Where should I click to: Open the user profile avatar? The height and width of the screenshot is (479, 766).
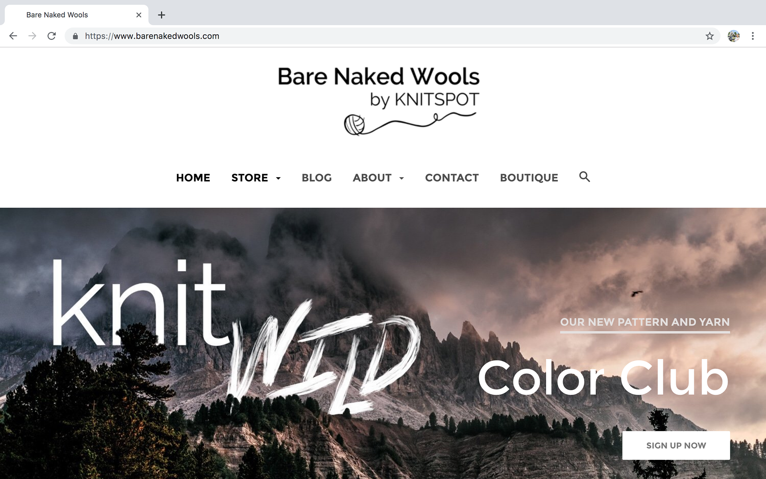click(x=733, y=36)
